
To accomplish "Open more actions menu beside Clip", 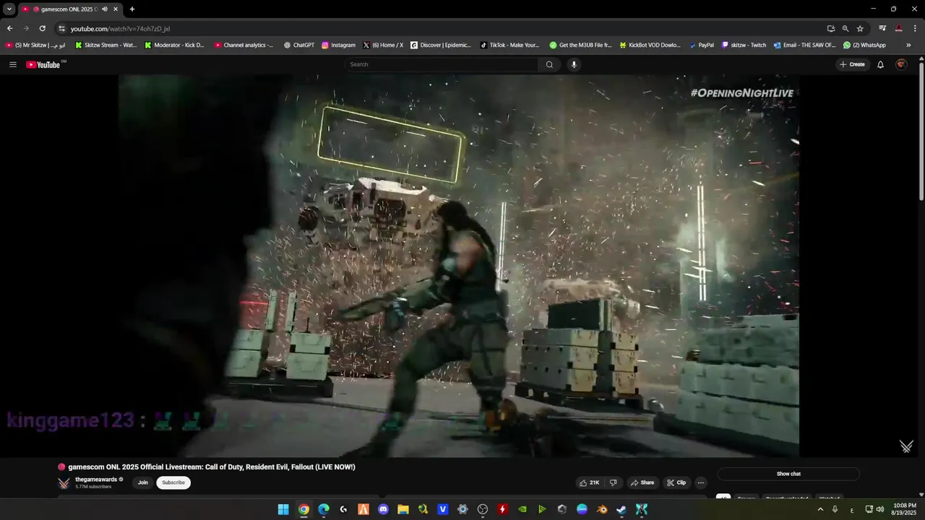I will (700, 482).
